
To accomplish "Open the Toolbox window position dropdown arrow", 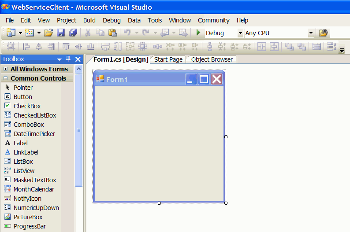I will (x=59, y=59).
